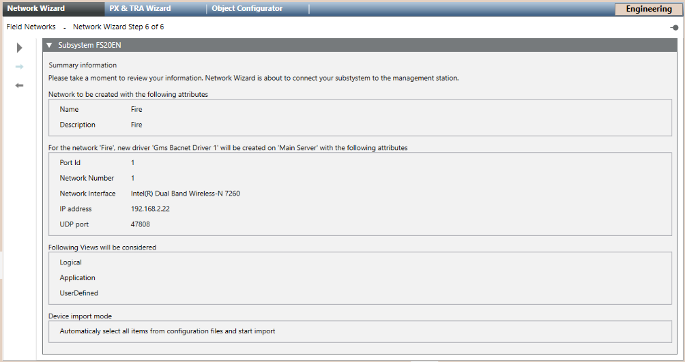Viewport: 685px width, 362px height.
Task: Click the Network Wizard Step 6 of 6 label
Action: point(118,27)
